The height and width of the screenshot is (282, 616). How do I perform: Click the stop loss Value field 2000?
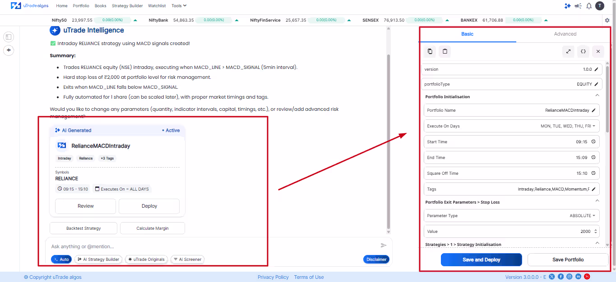pyautogui.click(x=511, y=232)
